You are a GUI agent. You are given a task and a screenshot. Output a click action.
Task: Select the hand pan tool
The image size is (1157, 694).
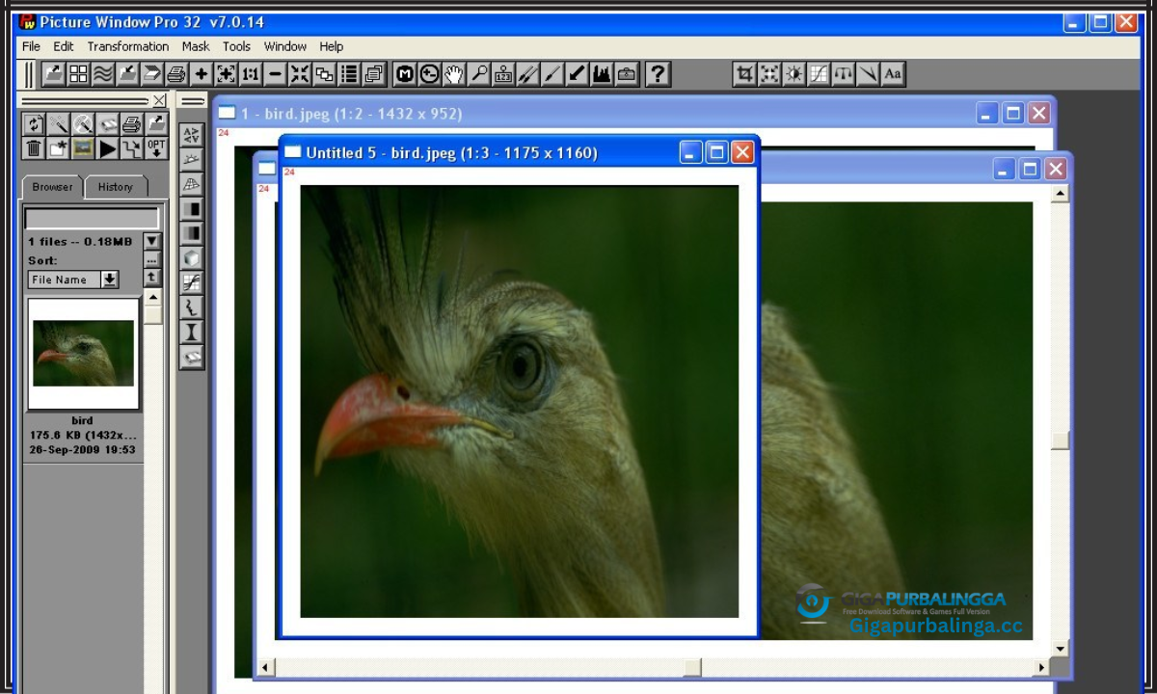(454, 74)
